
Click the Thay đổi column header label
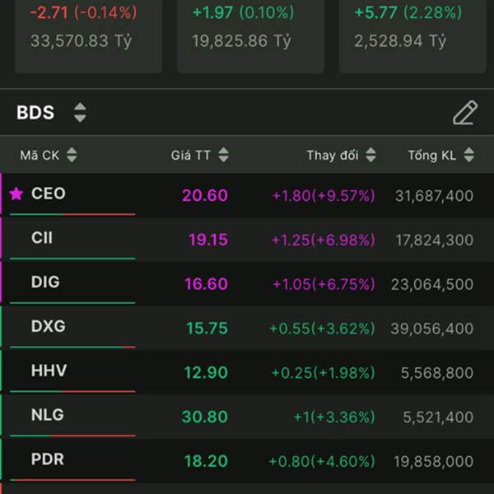click(333, 155)
